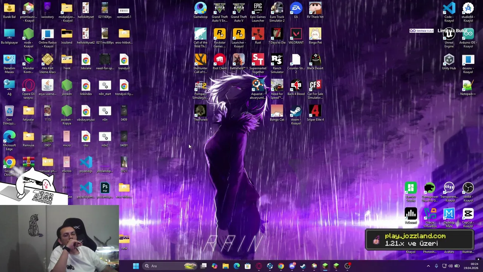
Task: Select the n8n_start file icon
Action: (x=105, y=88)
